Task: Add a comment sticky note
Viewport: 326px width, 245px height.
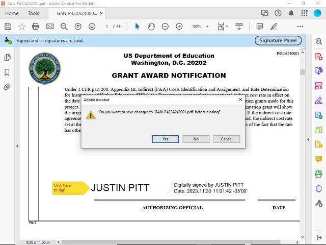Action: 260,27
